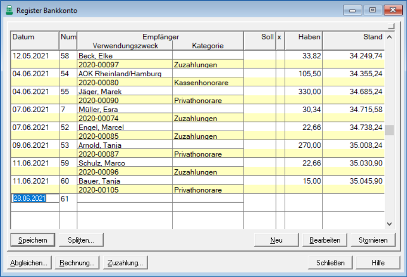Click the small split box above scrollbar
The height and width of the screenshot is (277, 407).
point(391,26)
